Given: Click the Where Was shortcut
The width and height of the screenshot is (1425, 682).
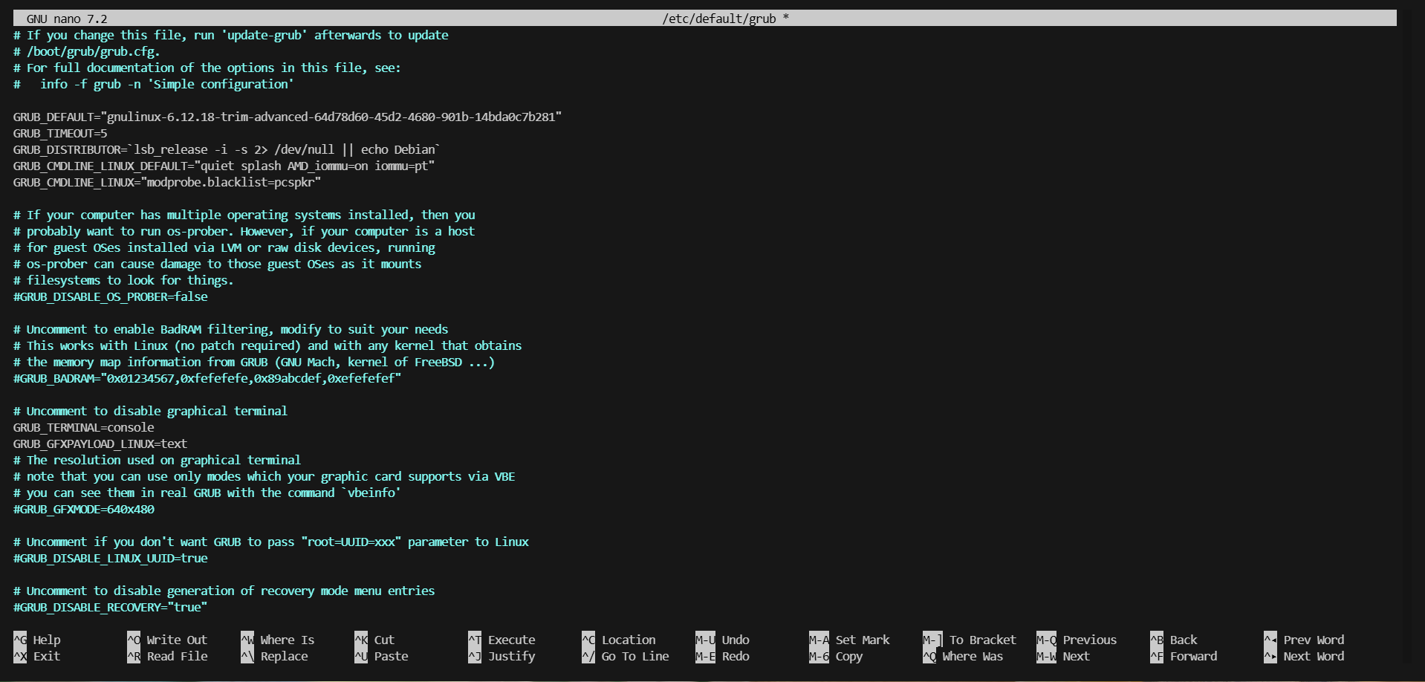Looking at the screenshot, I should pos(963,656).
